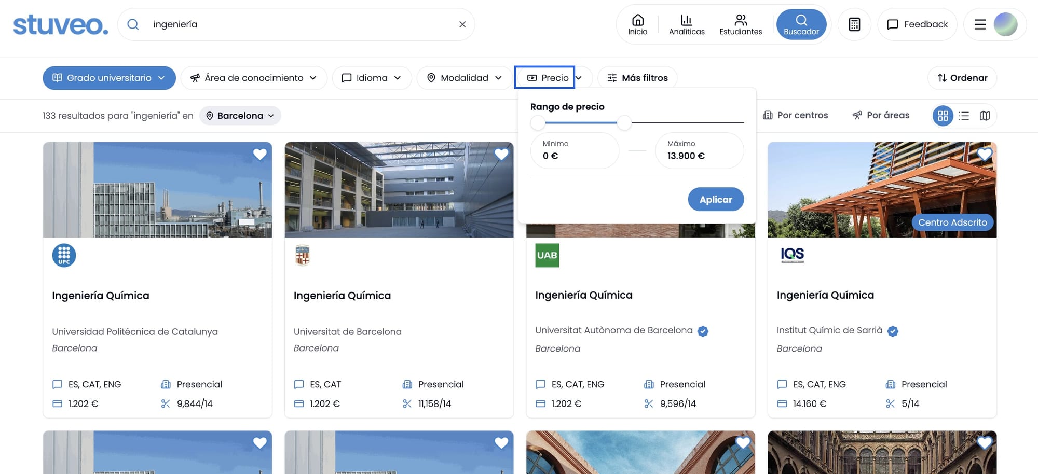1038x474 pixels.
Task: Expand the Grado universitario dropdown
Action: pos(109,78)
